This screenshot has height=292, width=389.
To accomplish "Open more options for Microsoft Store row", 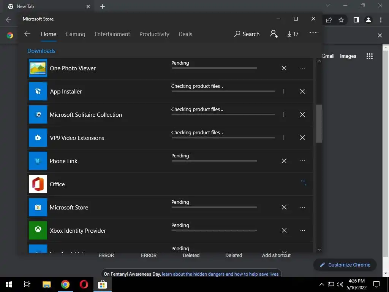I will tap(302, 207).
